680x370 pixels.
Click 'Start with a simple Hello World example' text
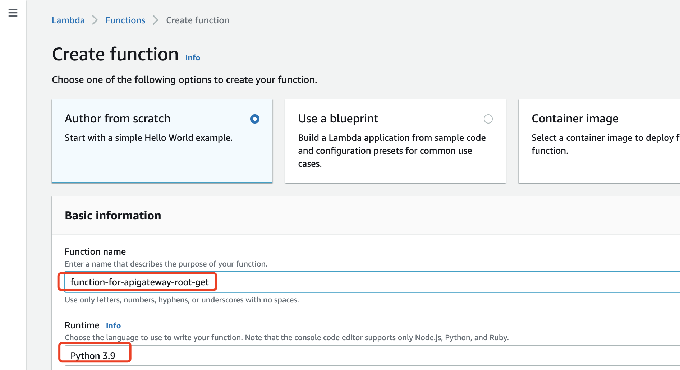pyautogui.click(x=148, y=138)
